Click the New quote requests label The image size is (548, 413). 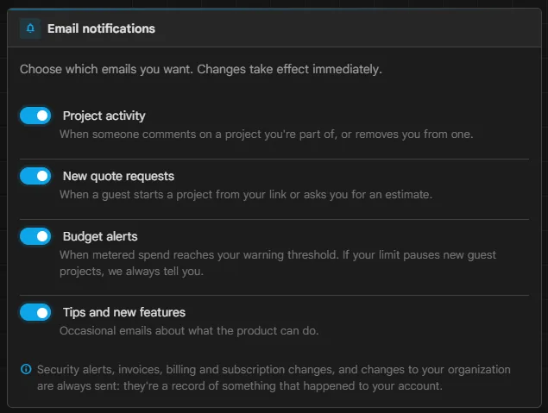[x=118, y=176]
